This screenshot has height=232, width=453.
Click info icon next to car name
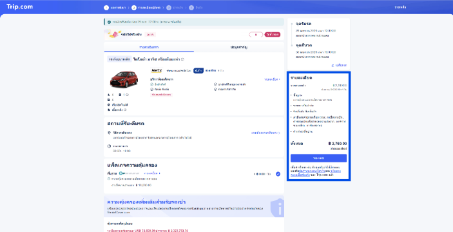[182, 59]
